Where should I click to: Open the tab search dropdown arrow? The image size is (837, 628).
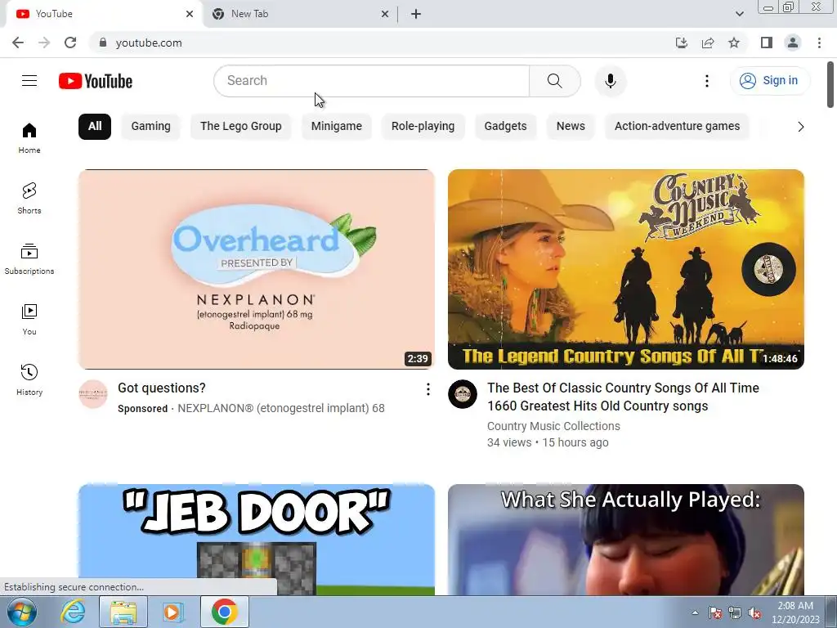(739, 14)
